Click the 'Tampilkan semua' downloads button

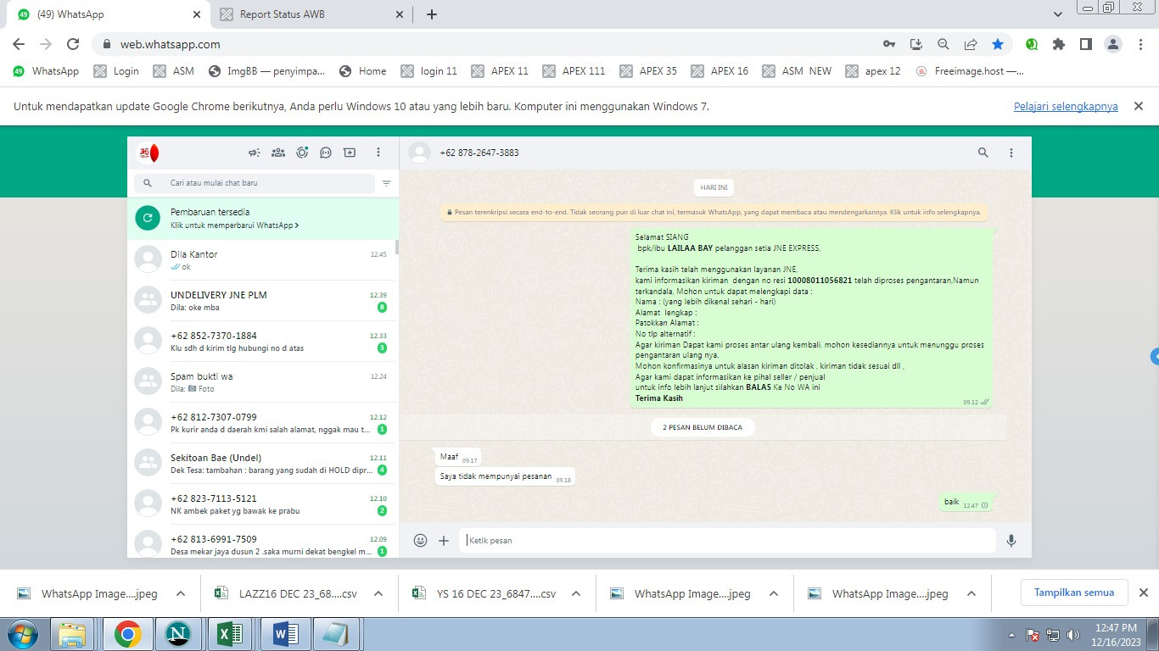tap(1073, 593)
